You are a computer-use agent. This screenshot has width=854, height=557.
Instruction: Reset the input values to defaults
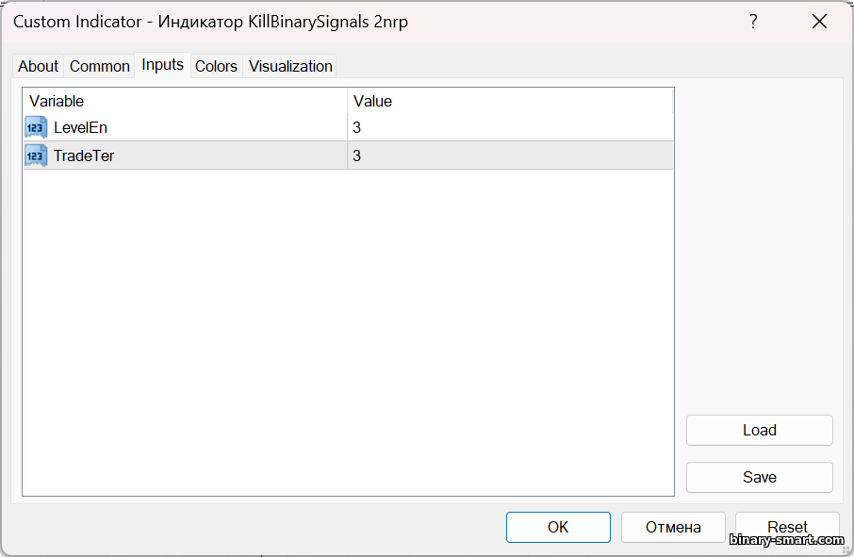(788, 527)
